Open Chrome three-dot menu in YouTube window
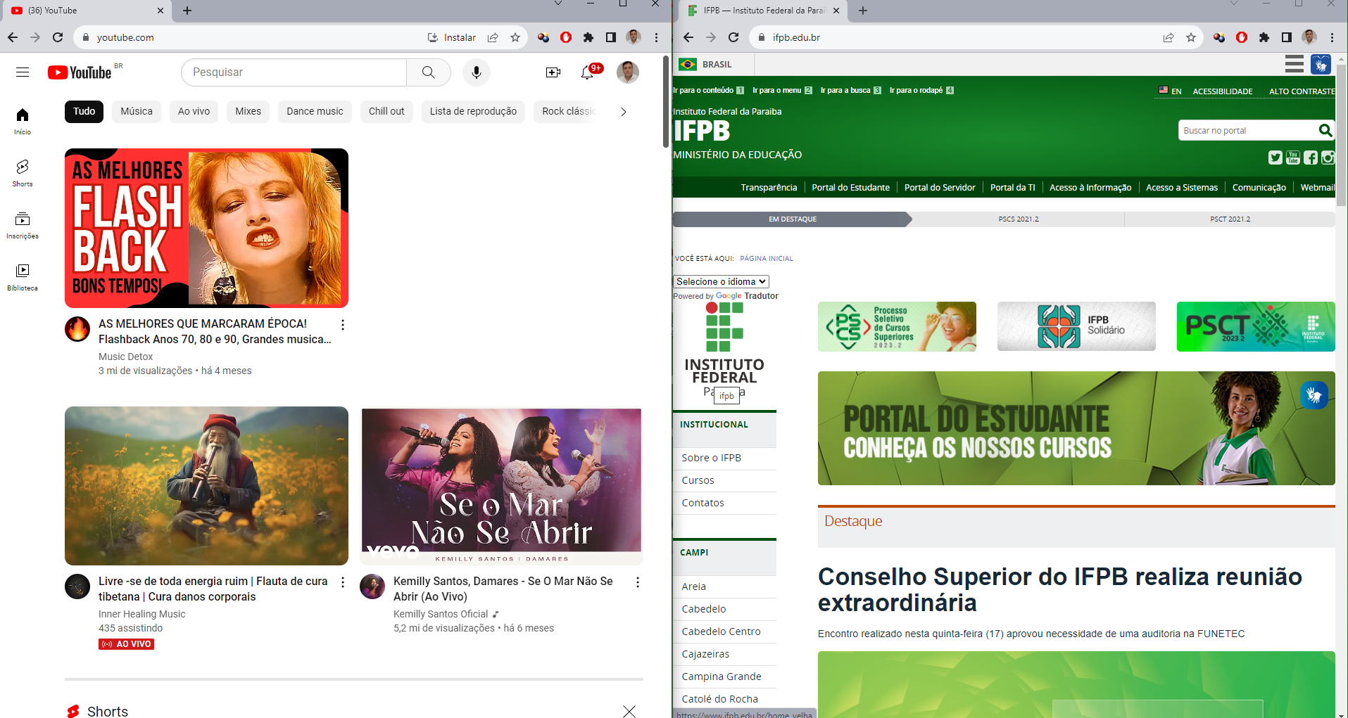Viewport: 1348px width, 718px height. point(656,37)
